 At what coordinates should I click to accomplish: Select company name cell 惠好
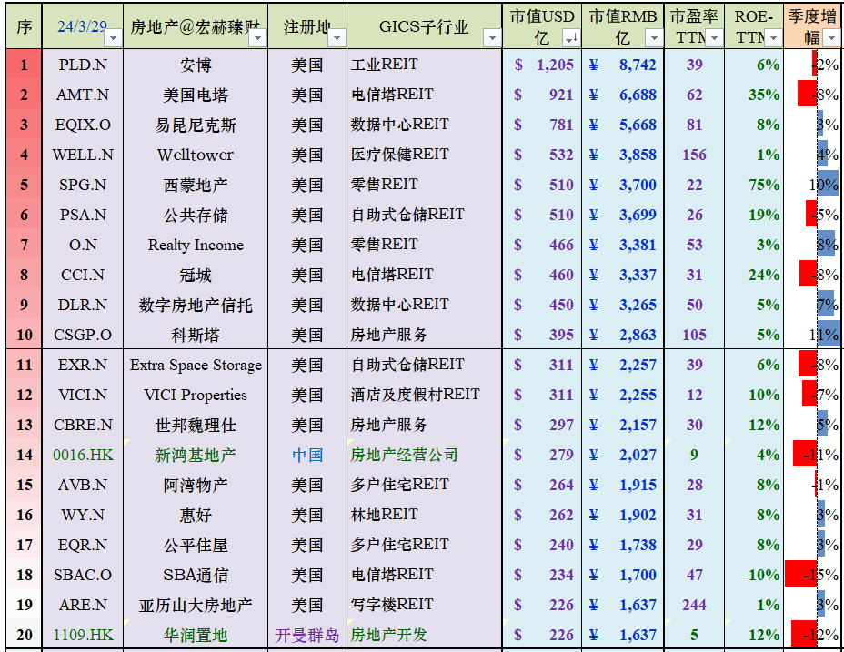[196, 515]
